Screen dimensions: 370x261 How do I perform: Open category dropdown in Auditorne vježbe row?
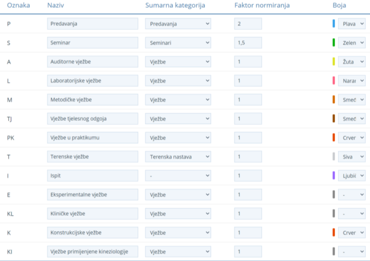(178, 62)
